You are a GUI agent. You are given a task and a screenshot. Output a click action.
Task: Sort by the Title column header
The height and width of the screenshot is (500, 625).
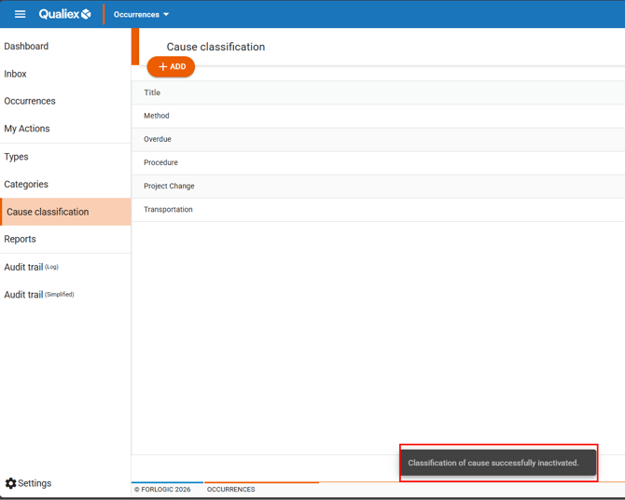point(152,92)
